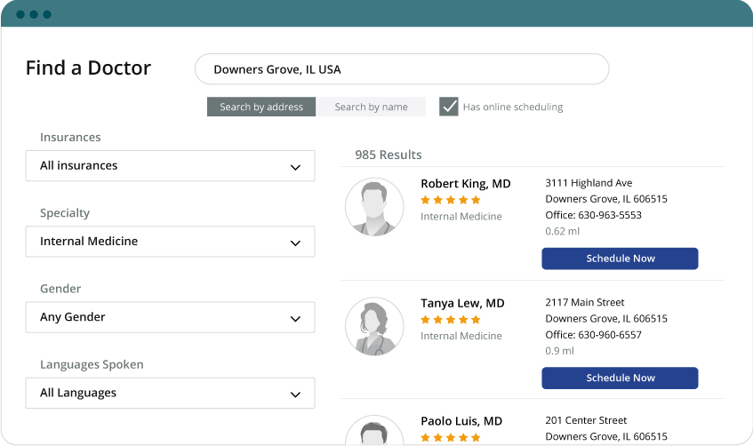Open the All insurances dropdown
The image size is (753, 446).
(x=170, y=165)
